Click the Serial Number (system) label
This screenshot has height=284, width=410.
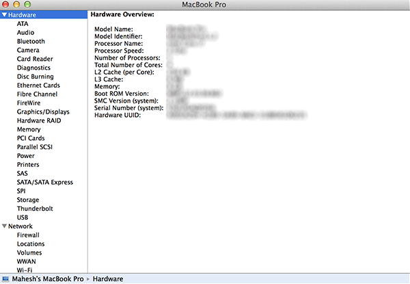129,108
